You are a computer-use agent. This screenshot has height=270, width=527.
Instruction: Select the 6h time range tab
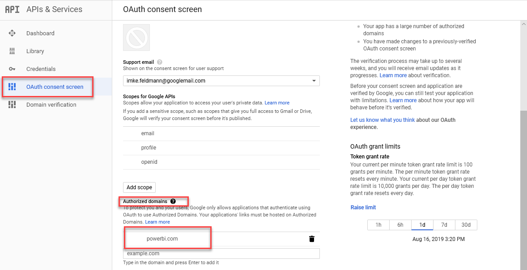[400, 225]
